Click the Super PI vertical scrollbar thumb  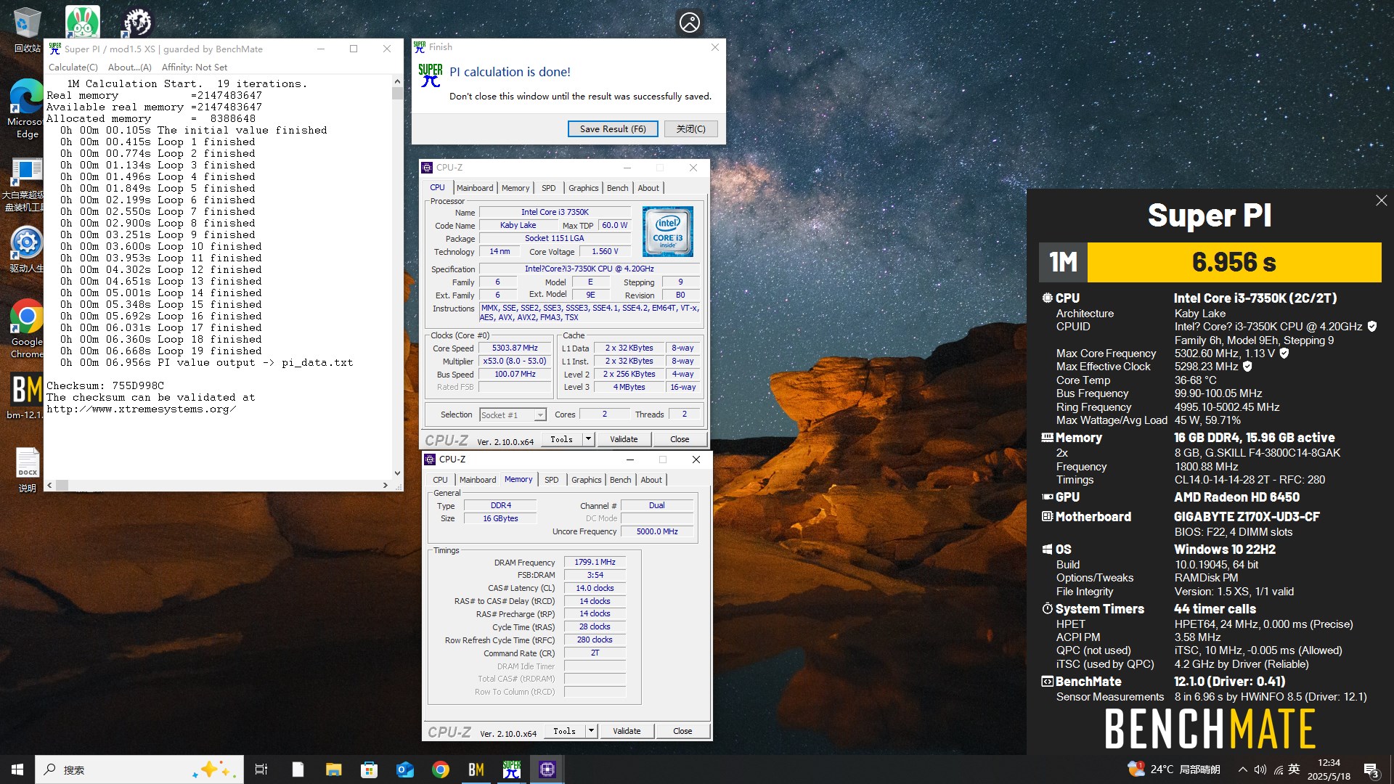point(397,93)
